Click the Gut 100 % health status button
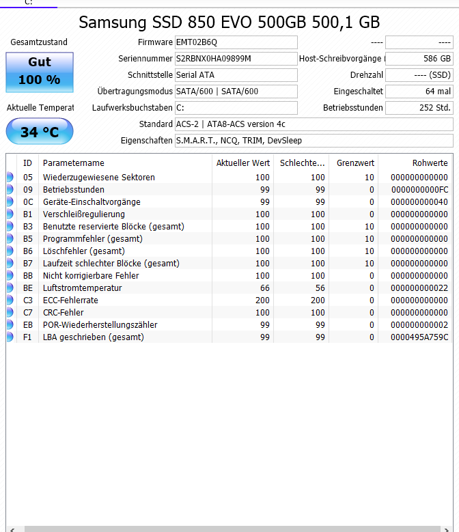459x532 pixels. click(40, 72)
